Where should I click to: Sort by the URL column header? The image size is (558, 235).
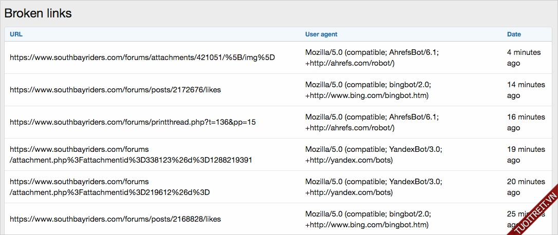(x=16, y=34)
